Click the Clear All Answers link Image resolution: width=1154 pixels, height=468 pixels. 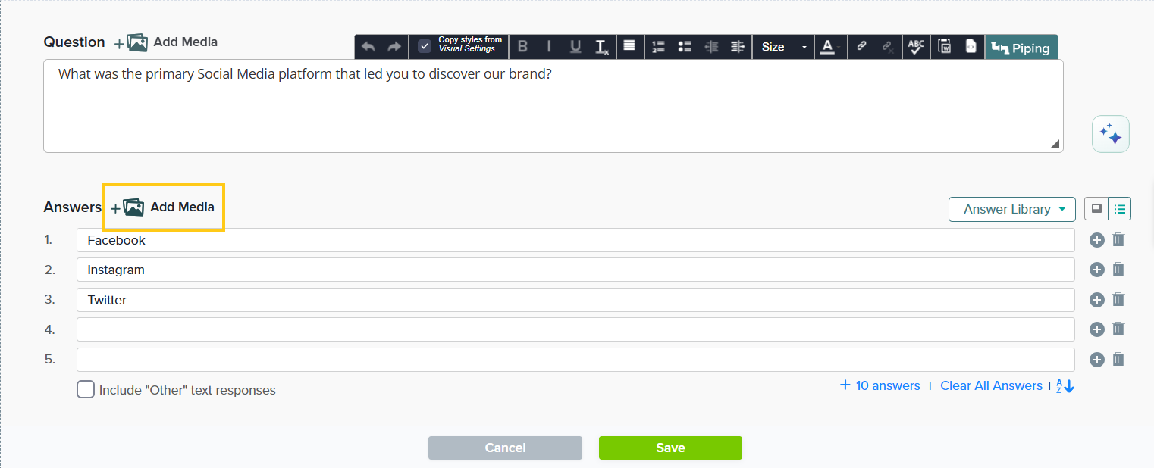click(991, 386)
